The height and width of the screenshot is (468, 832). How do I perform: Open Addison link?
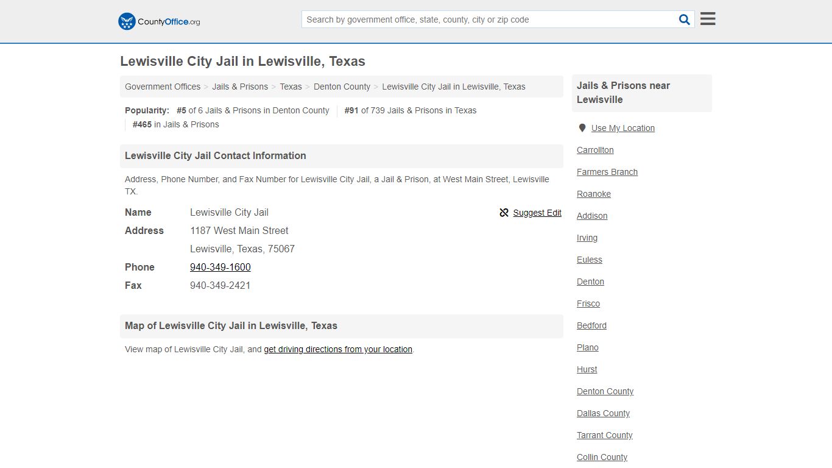pos(592,216)
